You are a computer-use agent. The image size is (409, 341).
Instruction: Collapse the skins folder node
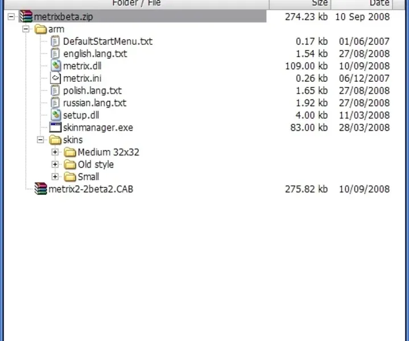click(x=40, y=140)
